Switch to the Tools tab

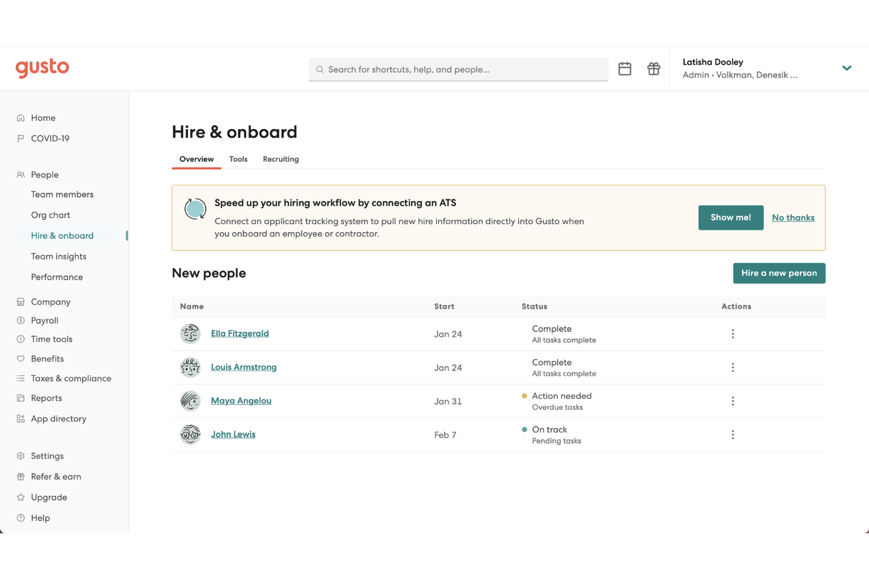click(x=238, y=159)
